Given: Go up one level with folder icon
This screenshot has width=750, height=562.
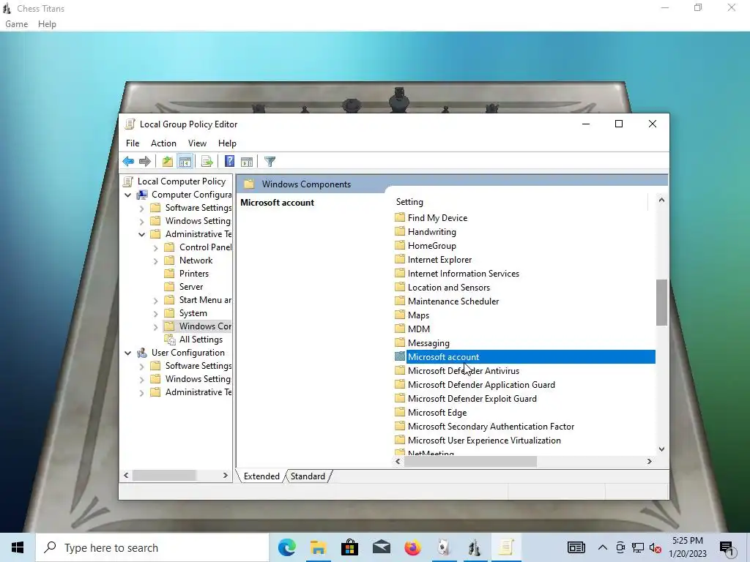Looking at the screenshot, I should click(x=167, y=162).
